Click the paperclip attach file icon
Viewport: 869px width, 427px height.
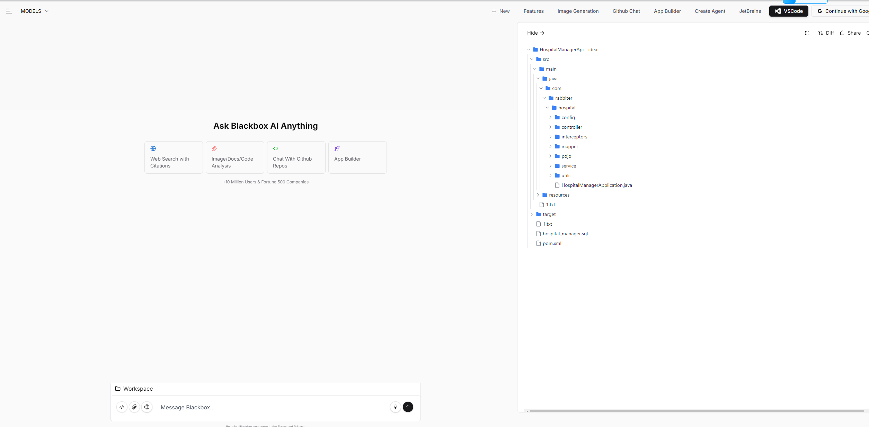point(134,407)
